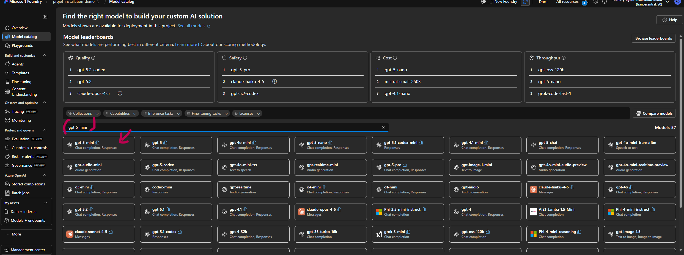Collapse the left navigation sidebar icon
This screenshot has width=684, height=255.
pyautogui.click(x=45, y=17)
